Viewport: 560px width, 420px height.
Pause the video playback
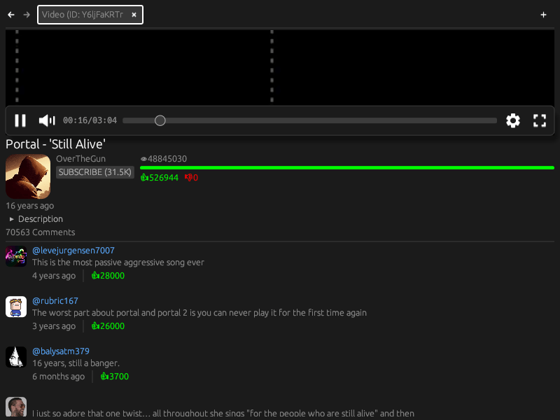[x=20, y=120]
